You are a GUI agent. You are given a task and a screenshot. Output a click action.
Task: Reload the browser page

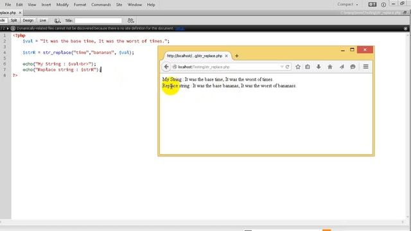pos(287,67)
